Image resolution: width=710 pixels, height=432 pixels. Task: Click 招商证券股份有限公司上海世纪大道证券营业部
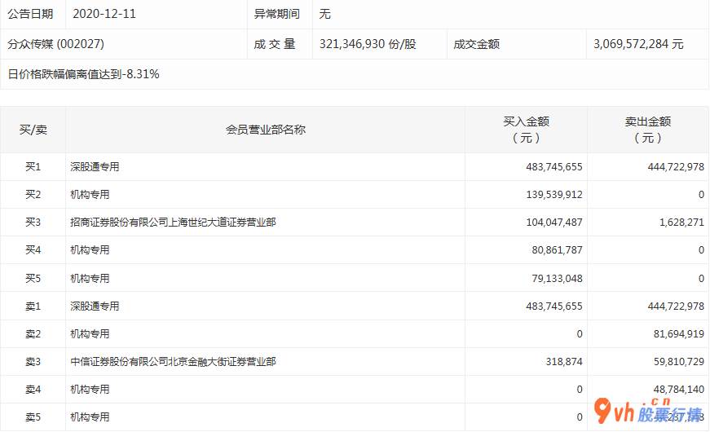(173, 223)
